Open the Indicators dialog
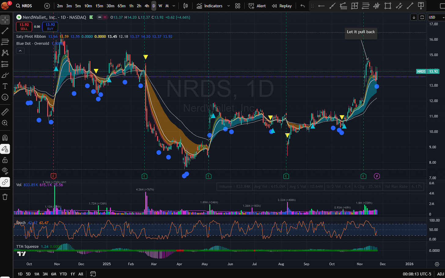445x278 pixels. [209, 6]
